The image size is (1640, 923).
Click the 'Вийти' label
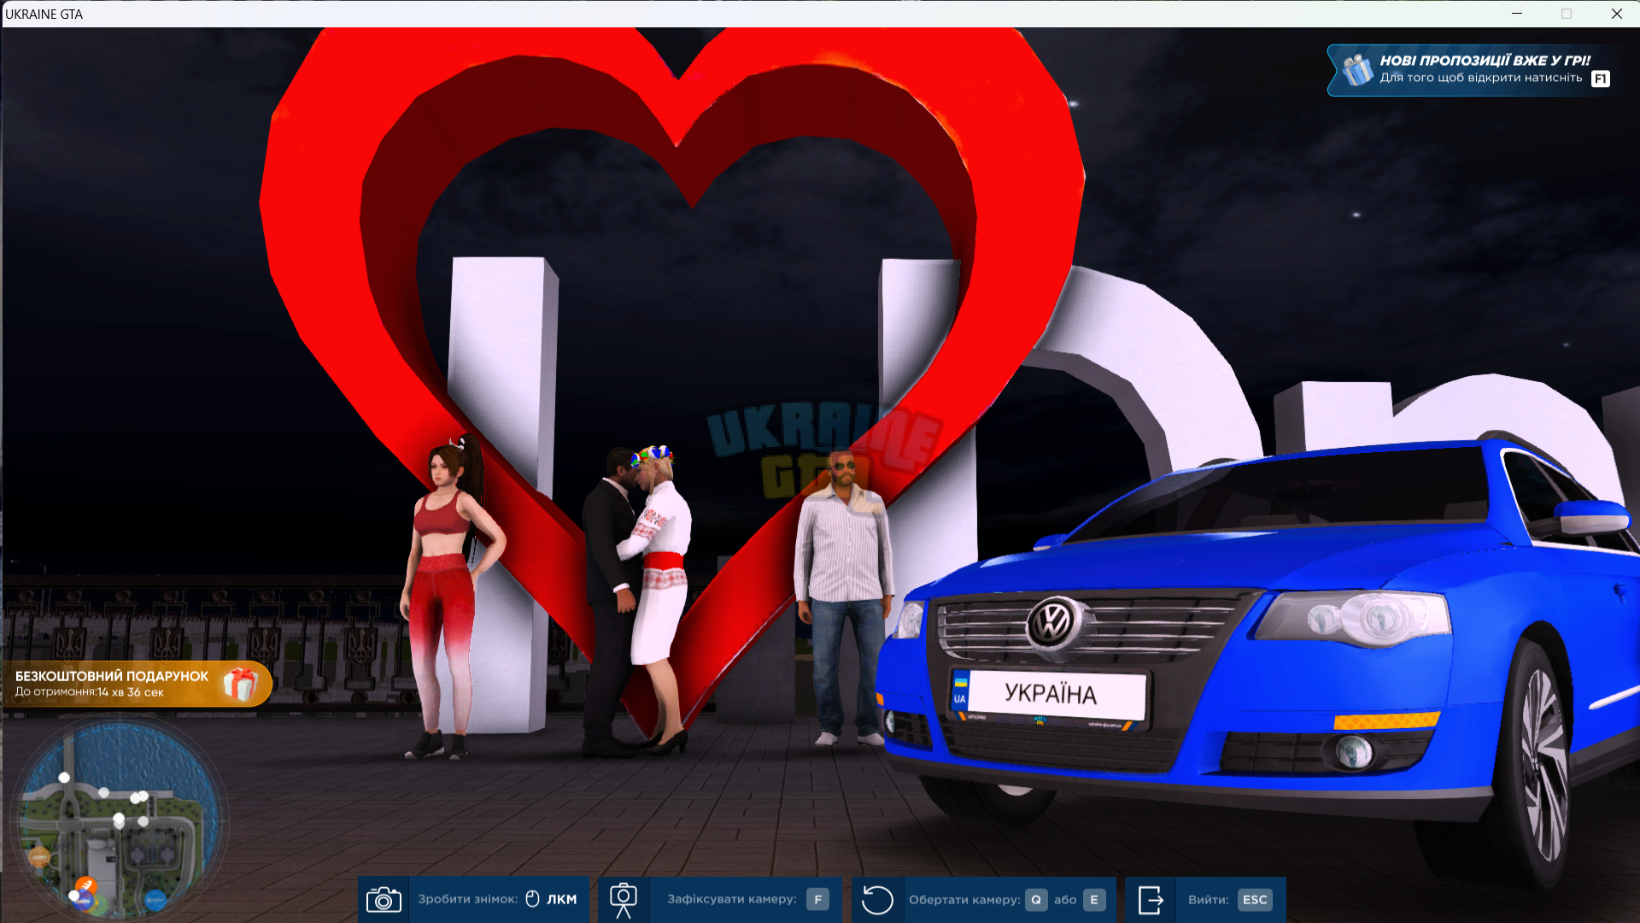1208,900
